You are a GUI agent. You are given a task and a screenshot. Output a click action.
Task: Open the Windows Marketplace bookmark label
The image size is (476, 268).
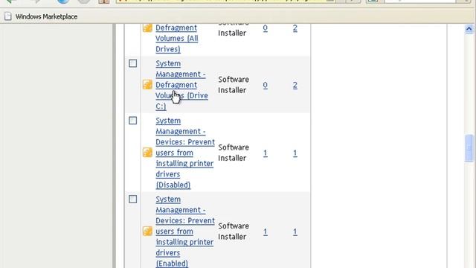(x=46, y=16)
